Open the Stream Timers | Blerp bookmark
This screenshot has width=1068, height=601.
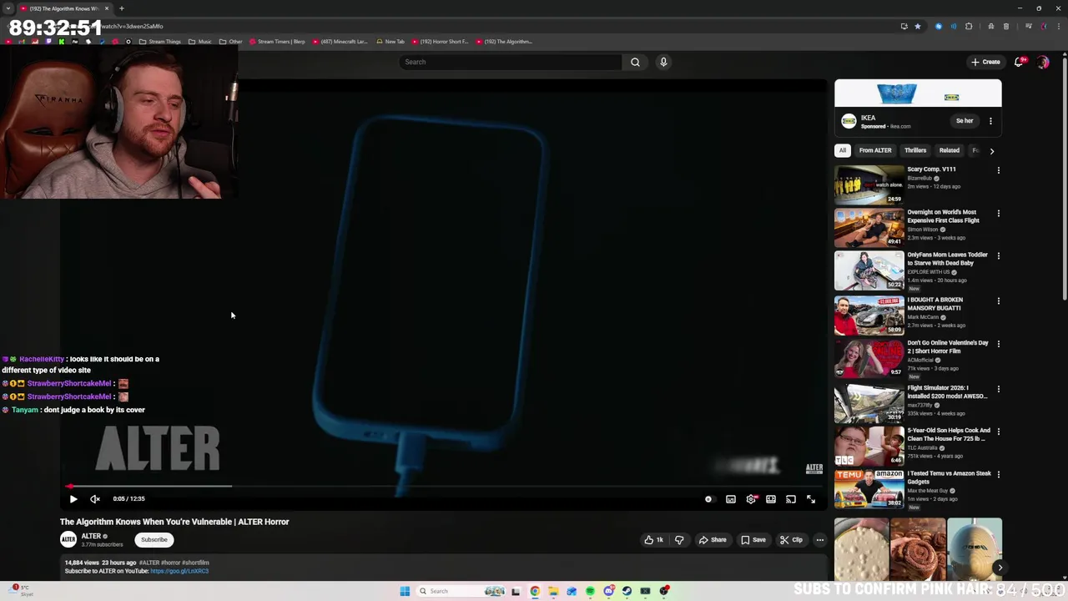coord(277,42)
